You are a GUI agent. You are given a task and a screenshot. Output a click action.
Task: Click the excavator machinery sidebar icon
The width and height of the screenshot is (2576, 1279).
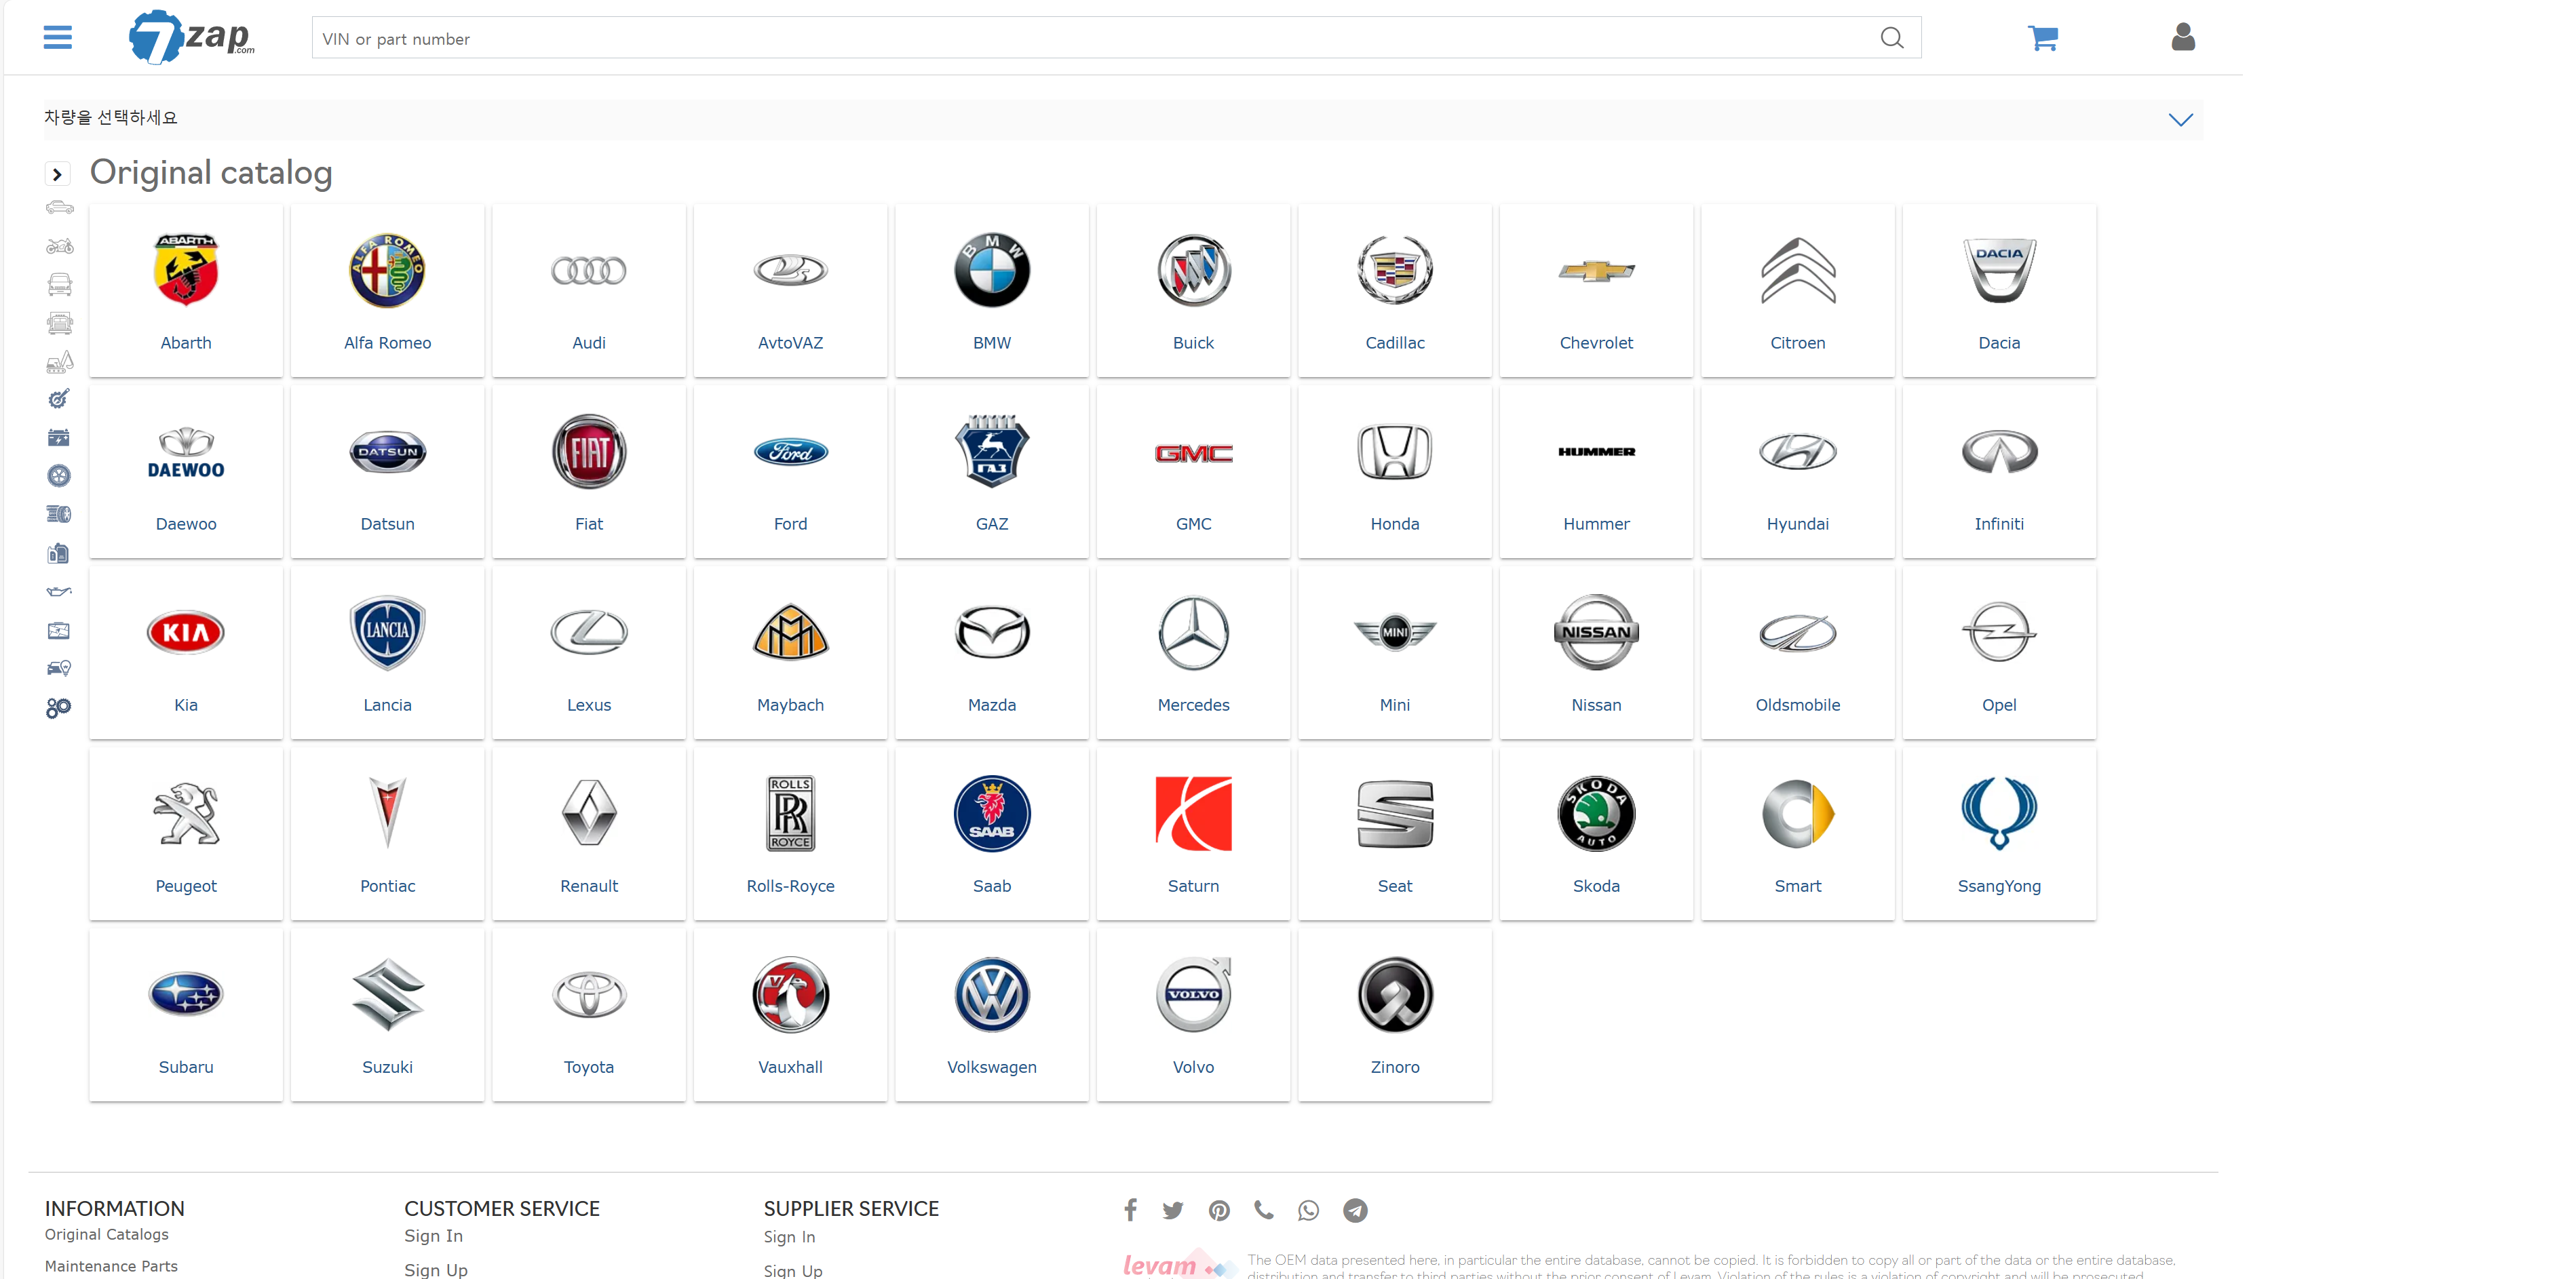59,361
